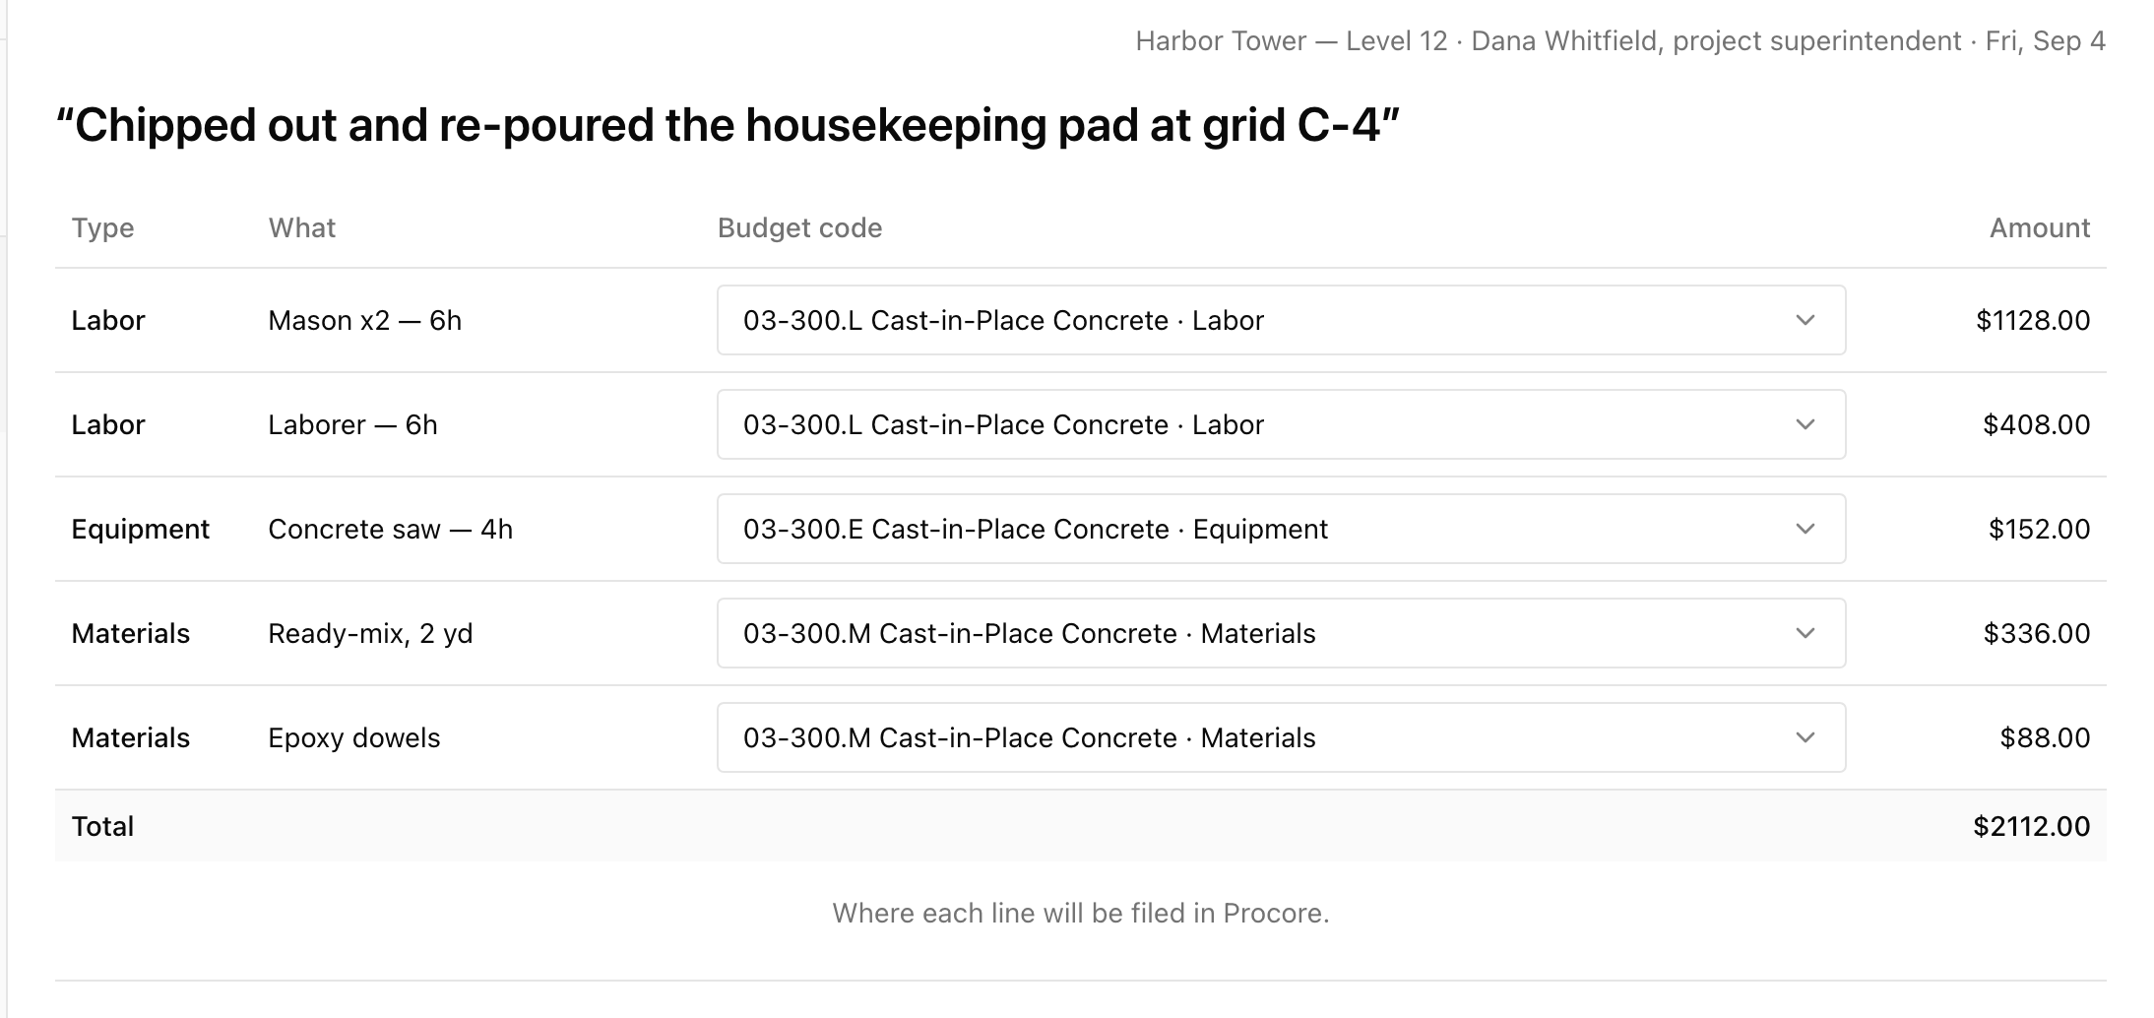Viewport: 2154px width, 1018px height.
Task: Open budget code dropdown for Ready-mix row
Action: click(x=1281, y=633)
